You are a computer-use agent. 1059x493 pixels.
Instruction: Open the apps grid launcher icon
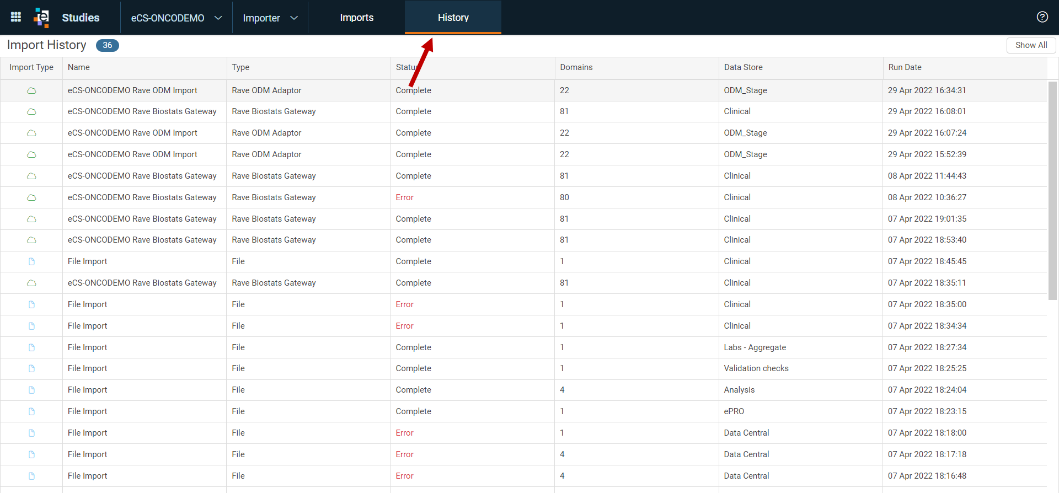[x=16, y=17]
